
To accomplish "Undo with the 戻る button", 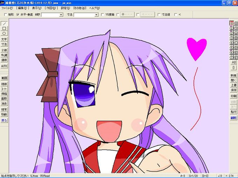I will pos(4,120).
